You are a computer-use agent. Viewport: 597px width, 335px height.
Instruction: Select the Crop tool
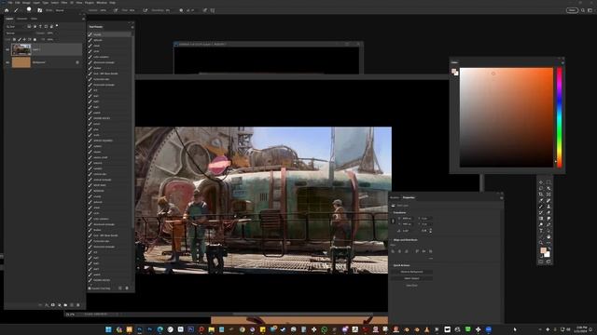coord(541,194)
